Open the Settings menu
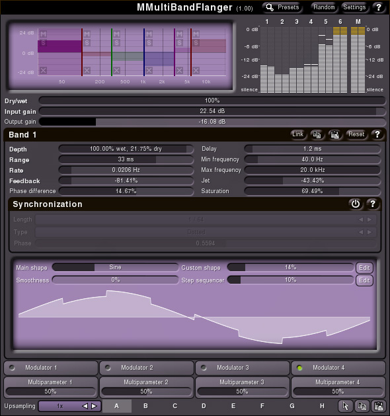 click(354, 7)
